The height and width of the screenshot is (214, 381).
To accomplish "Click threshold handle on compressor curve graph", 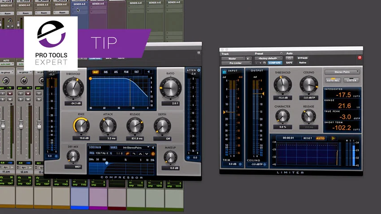I will [91, 79].
